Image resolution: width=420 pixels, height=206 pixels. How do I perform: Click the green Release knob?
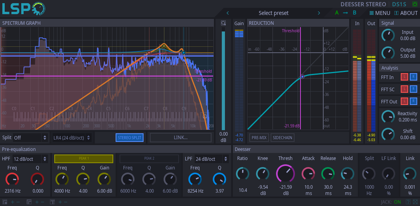[328, 174]
